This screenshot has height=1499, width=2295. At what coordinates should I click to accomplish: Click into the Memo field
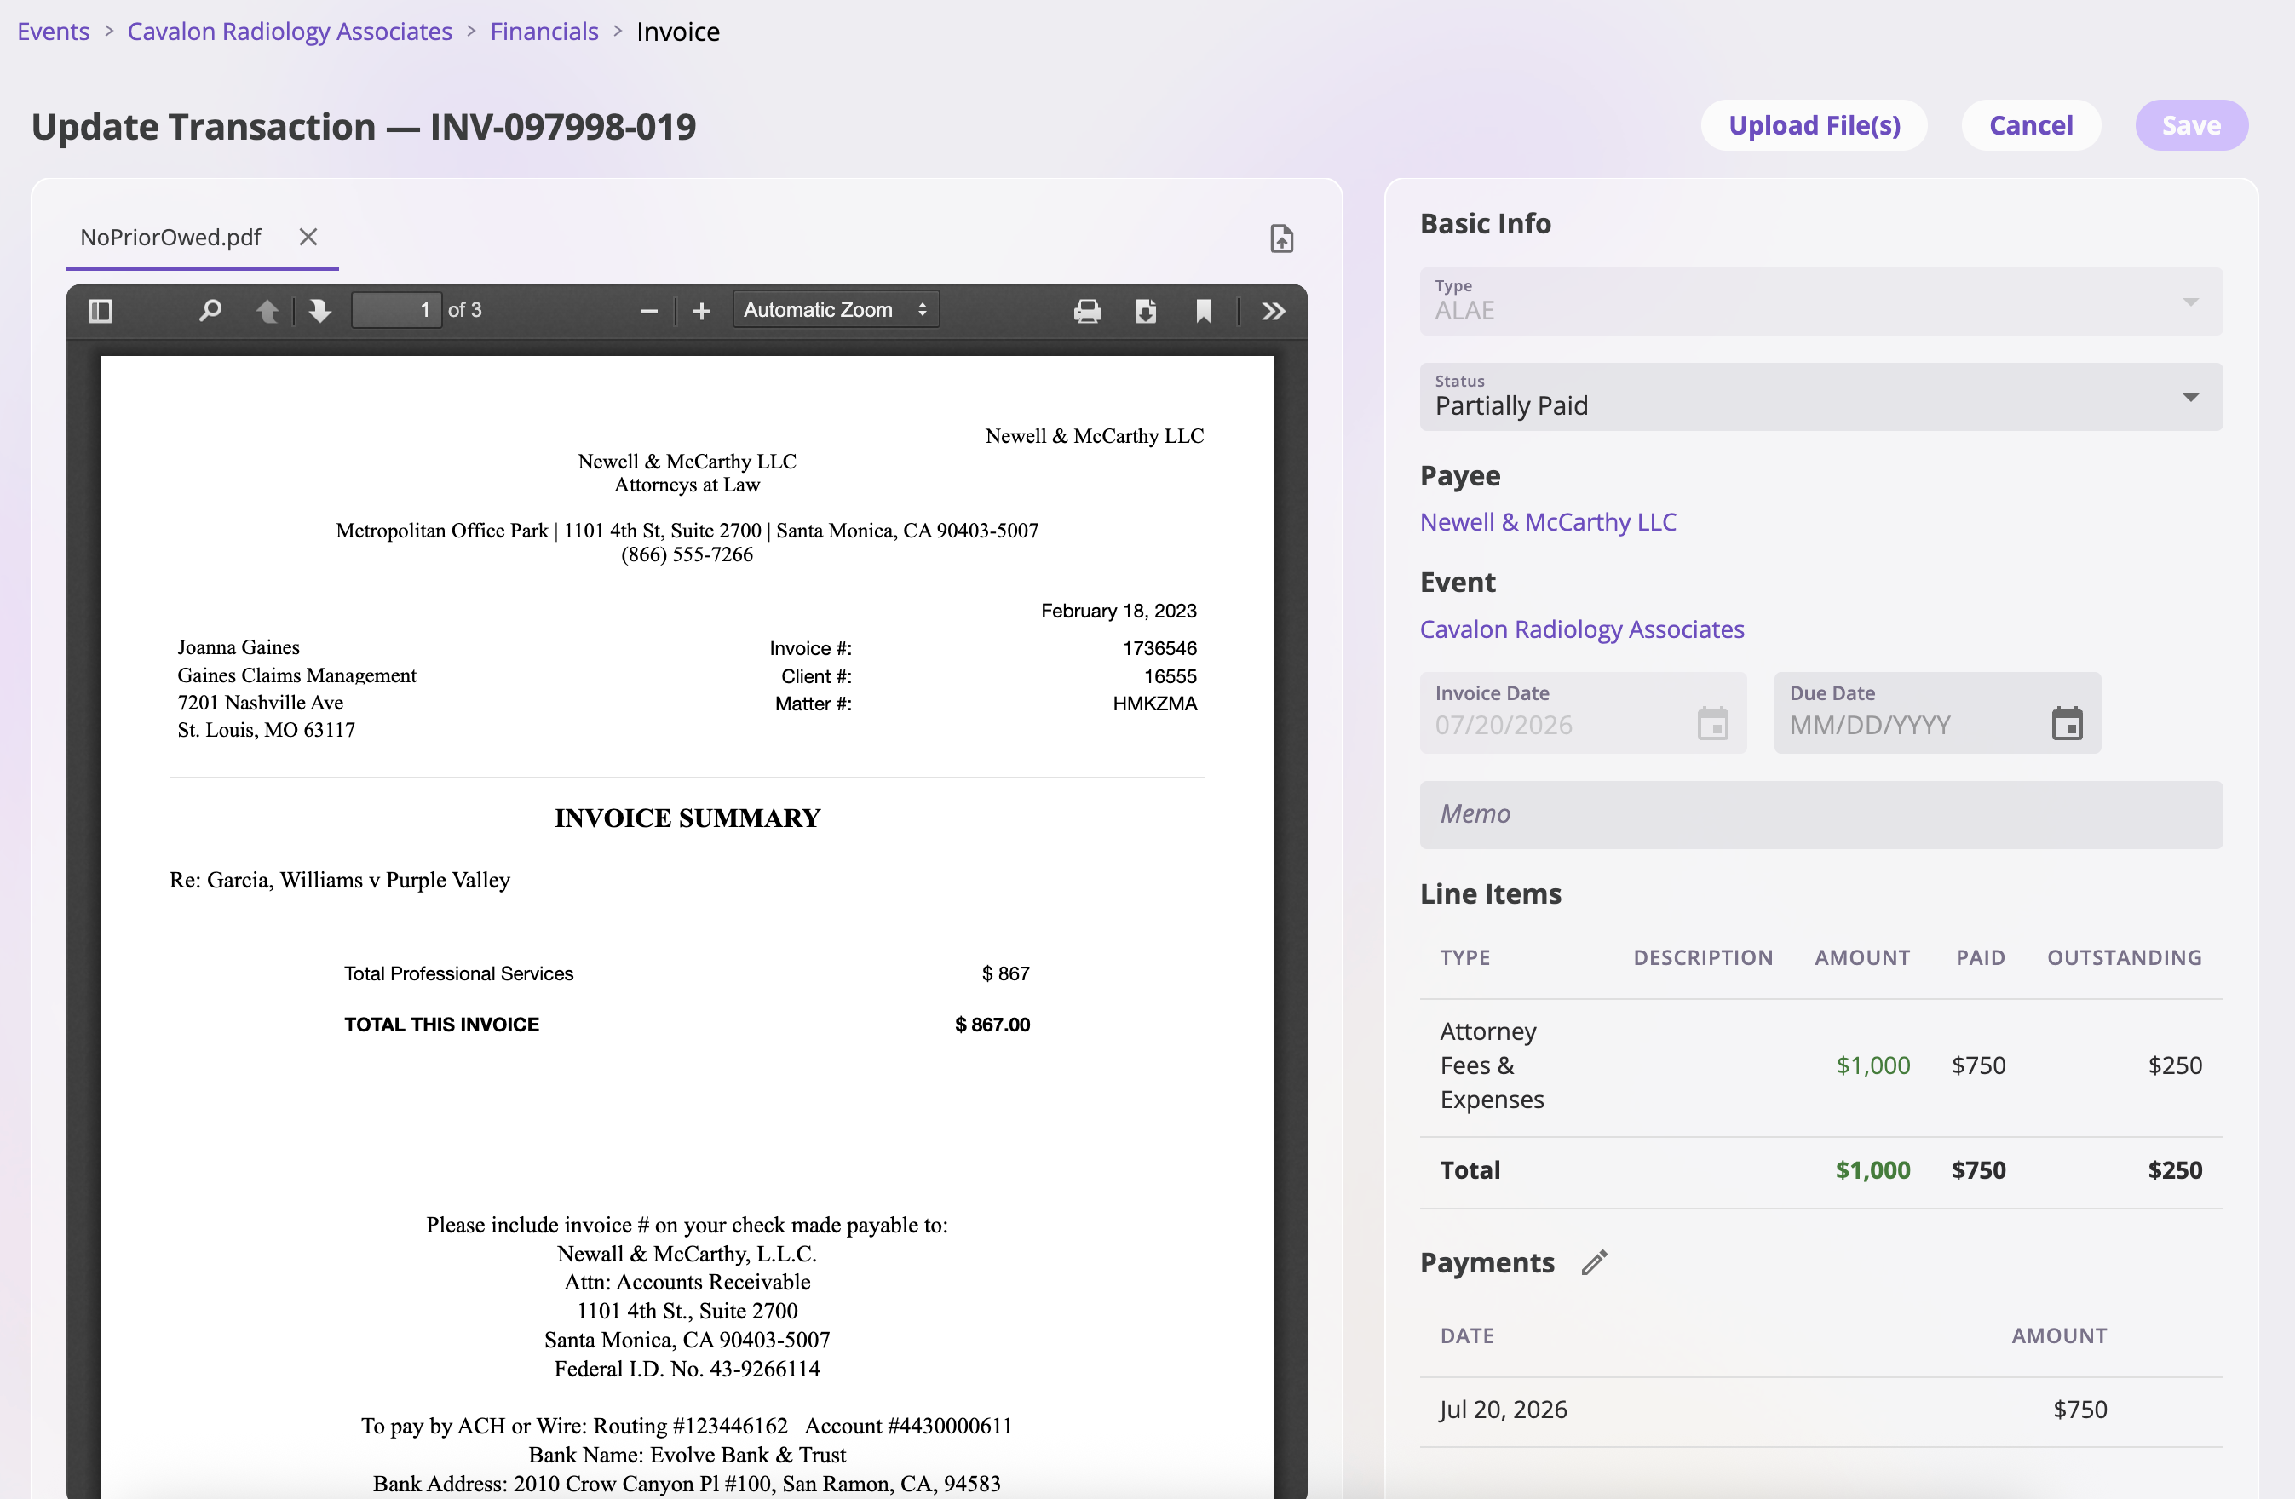(x=1821, y=814)
